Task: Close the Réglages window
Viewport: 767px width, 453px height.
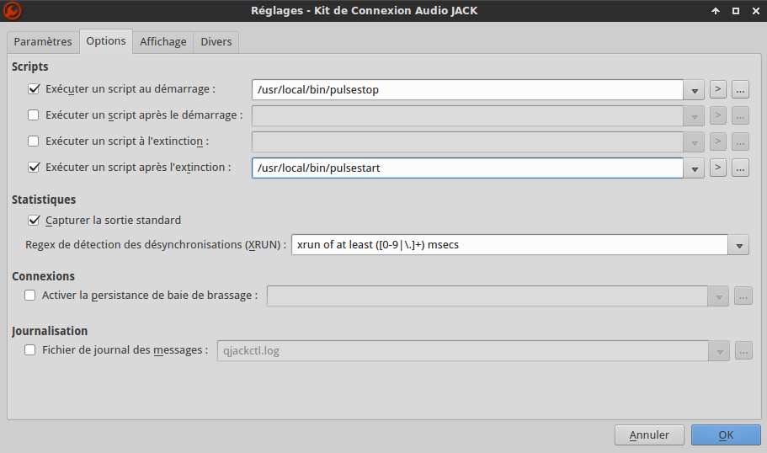Action: point(754,11)
